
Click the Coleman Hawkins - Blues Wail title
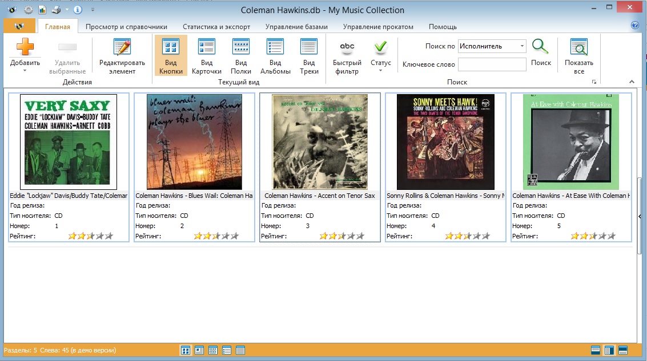194,196
